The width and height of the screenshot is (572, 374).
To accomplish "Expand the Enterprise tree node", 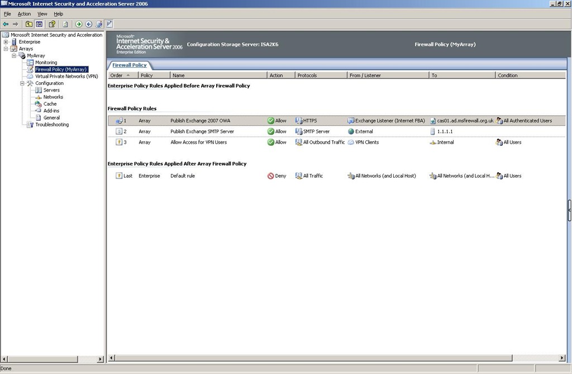I will (6, 41).
